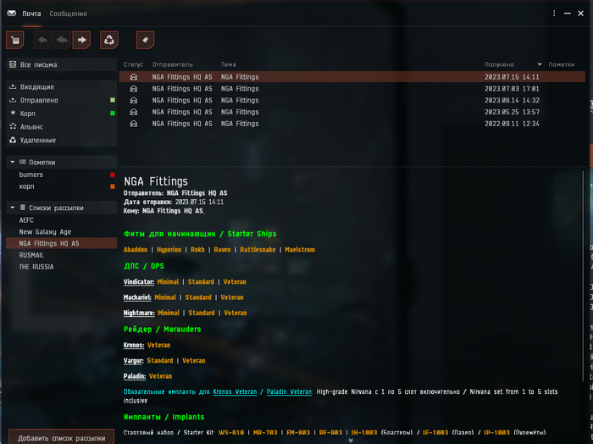This screenshot has height=444, width=593.
Task: Open the Альянс mail folder
Action: 62,127
